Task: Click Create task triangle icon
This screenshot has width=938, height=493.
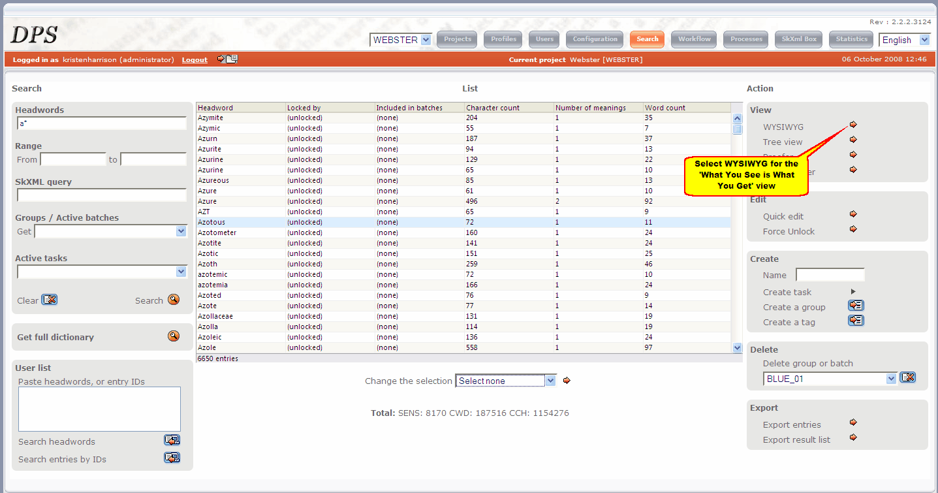Action: [853, 292]
